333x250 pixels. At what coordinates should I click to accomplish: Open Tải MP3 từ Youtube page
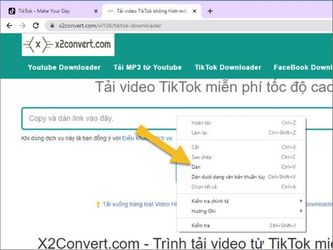(148, 67)
